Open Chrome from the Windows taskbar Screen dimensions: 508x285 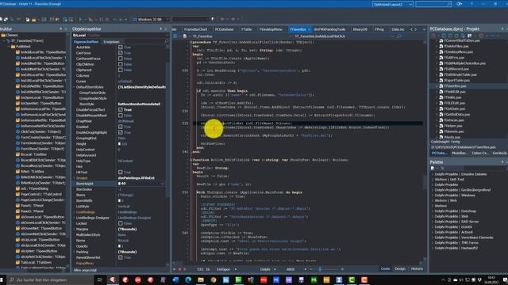tap(214, 279)
